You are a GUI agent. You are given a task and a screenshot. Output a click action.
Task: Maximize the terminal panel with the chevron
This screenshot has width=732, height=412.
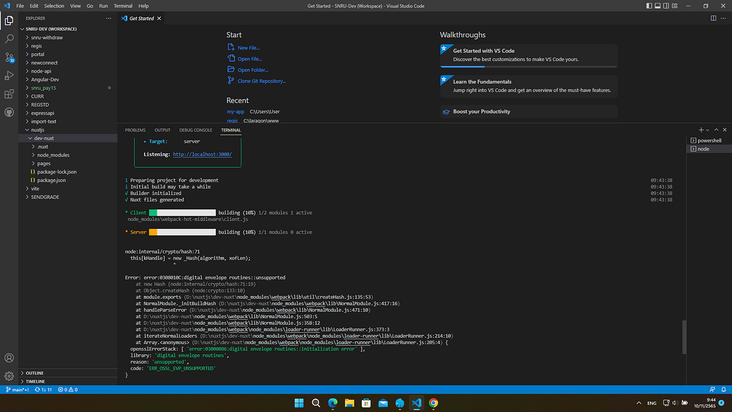(x=716, y=129)
